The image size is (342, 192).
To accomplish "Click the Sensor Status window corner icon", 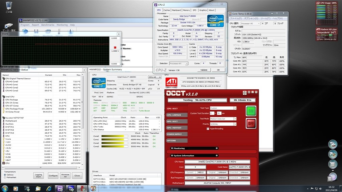I will click(84, 70).
